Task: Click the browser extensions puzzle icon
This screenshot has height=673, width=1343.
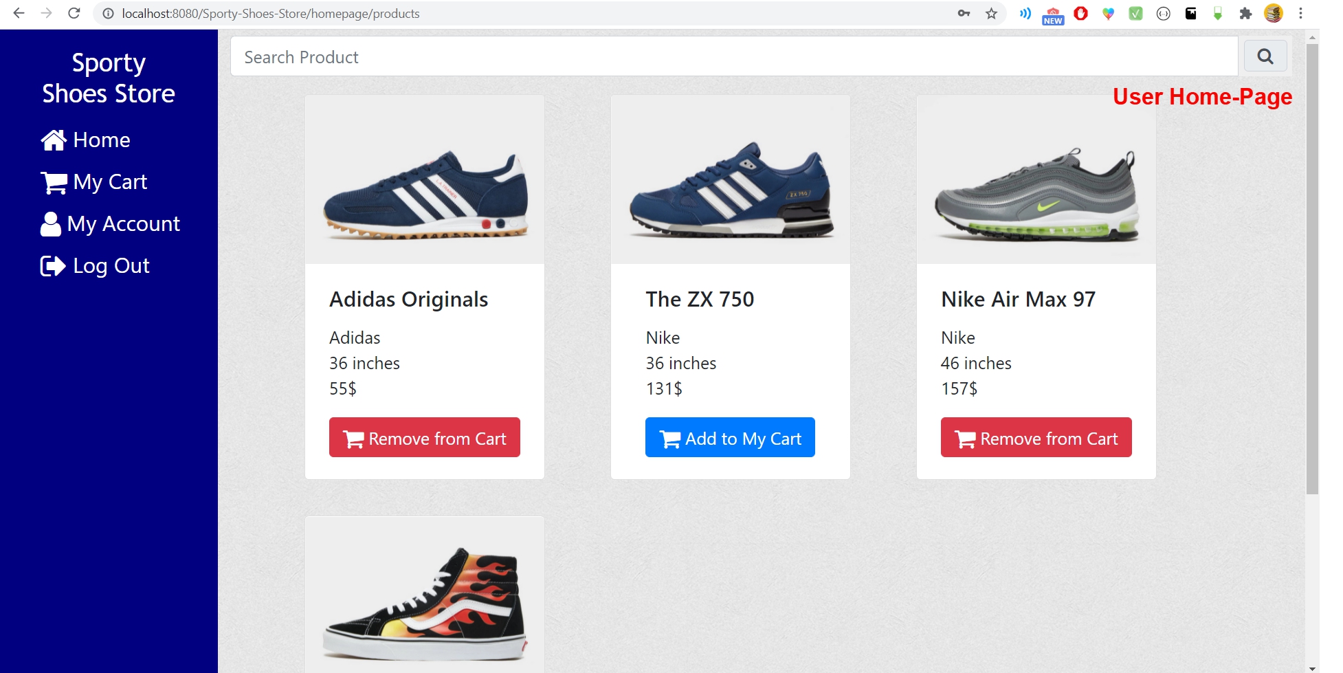Action: point(1245,13)
